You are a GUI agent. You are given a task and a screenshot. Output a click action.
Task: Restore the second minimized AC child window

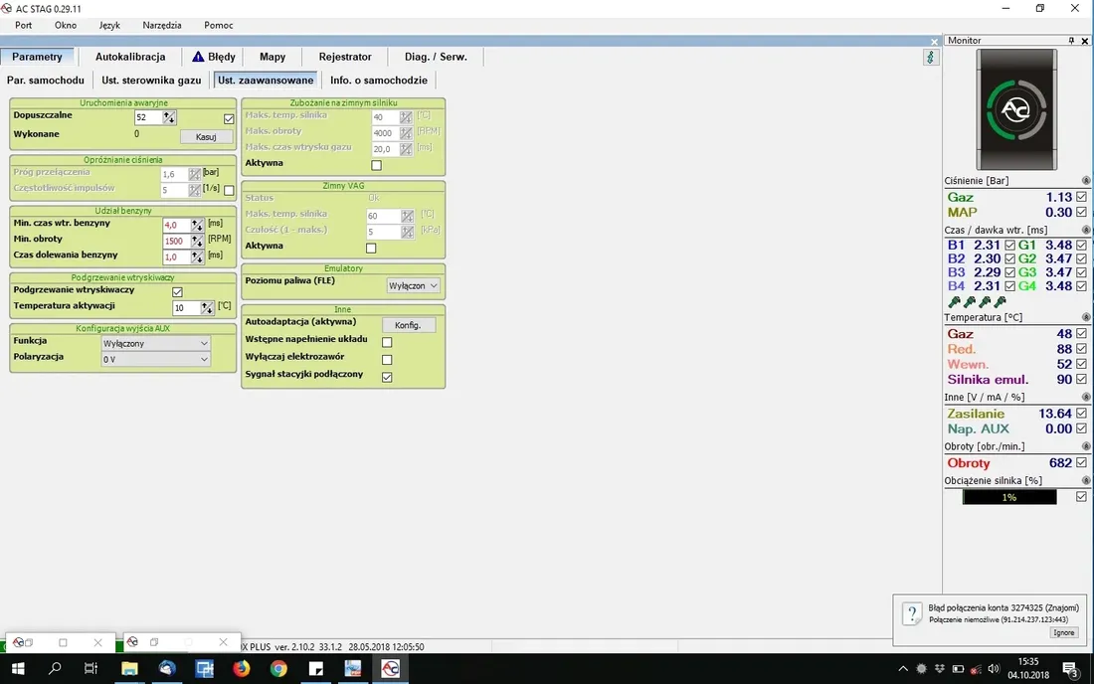[154, 642]
